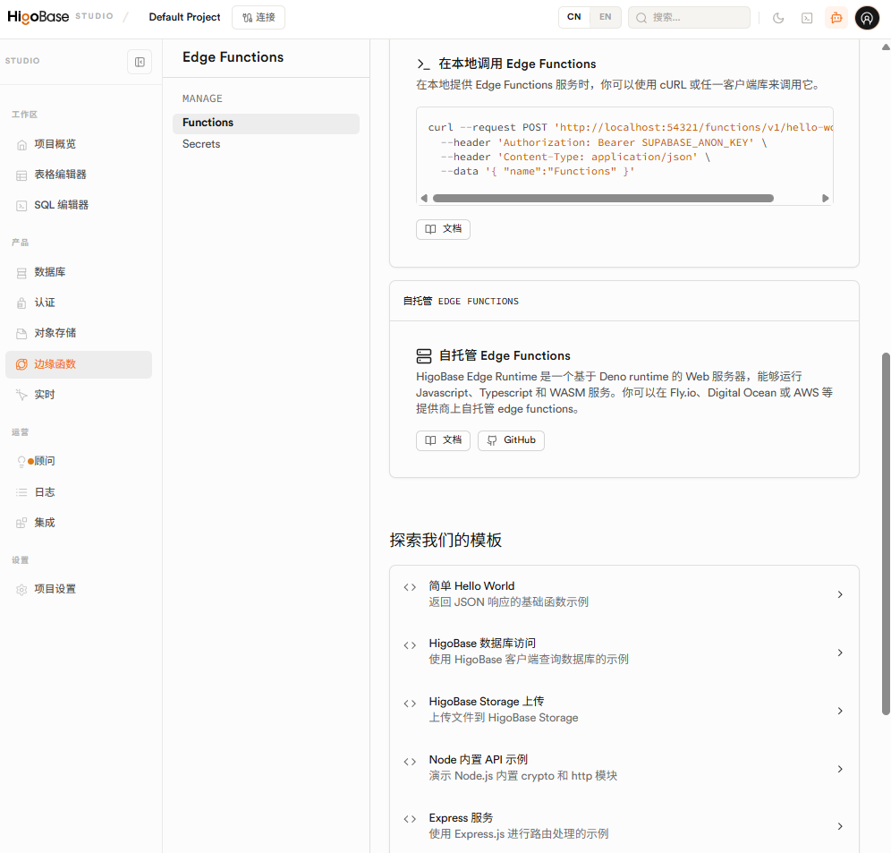Open 日志 logs list icon

(x=21, y=492)
